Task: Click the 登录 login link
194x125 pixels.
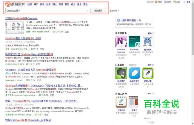Action: (x=188, y=2)
